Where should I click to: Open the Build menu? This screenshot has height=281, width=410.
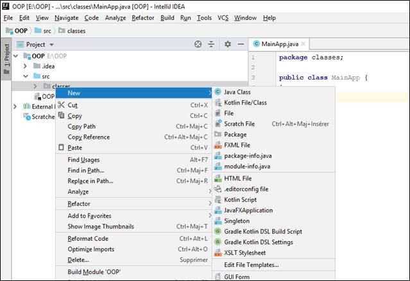click(167, 18)
